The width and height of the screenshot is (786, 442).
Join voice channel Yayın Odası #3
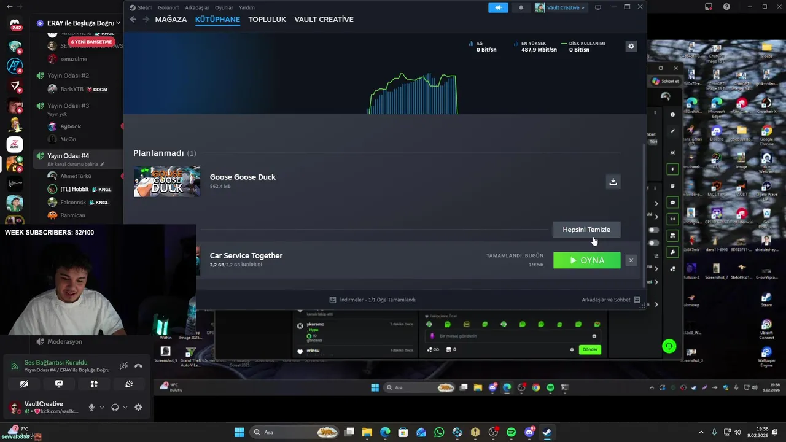coord(68,106)
